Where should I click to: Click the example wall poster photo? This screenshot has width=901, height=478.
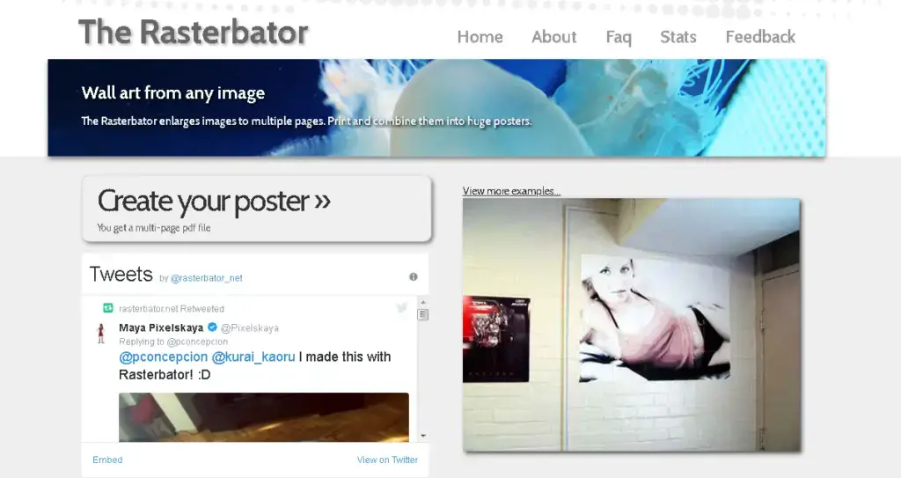point(631,324)
